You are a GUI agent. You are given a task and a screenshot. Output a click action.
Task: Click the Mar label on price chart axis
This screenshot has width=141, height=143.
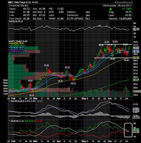point(36,99)
